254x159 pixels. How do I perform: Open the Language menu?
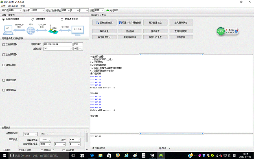click(x=13, y=6)
